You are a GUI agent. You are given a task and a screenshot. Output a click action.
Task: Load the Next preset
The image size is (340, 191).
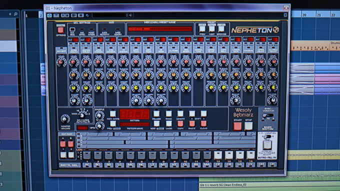coord(211,29)
